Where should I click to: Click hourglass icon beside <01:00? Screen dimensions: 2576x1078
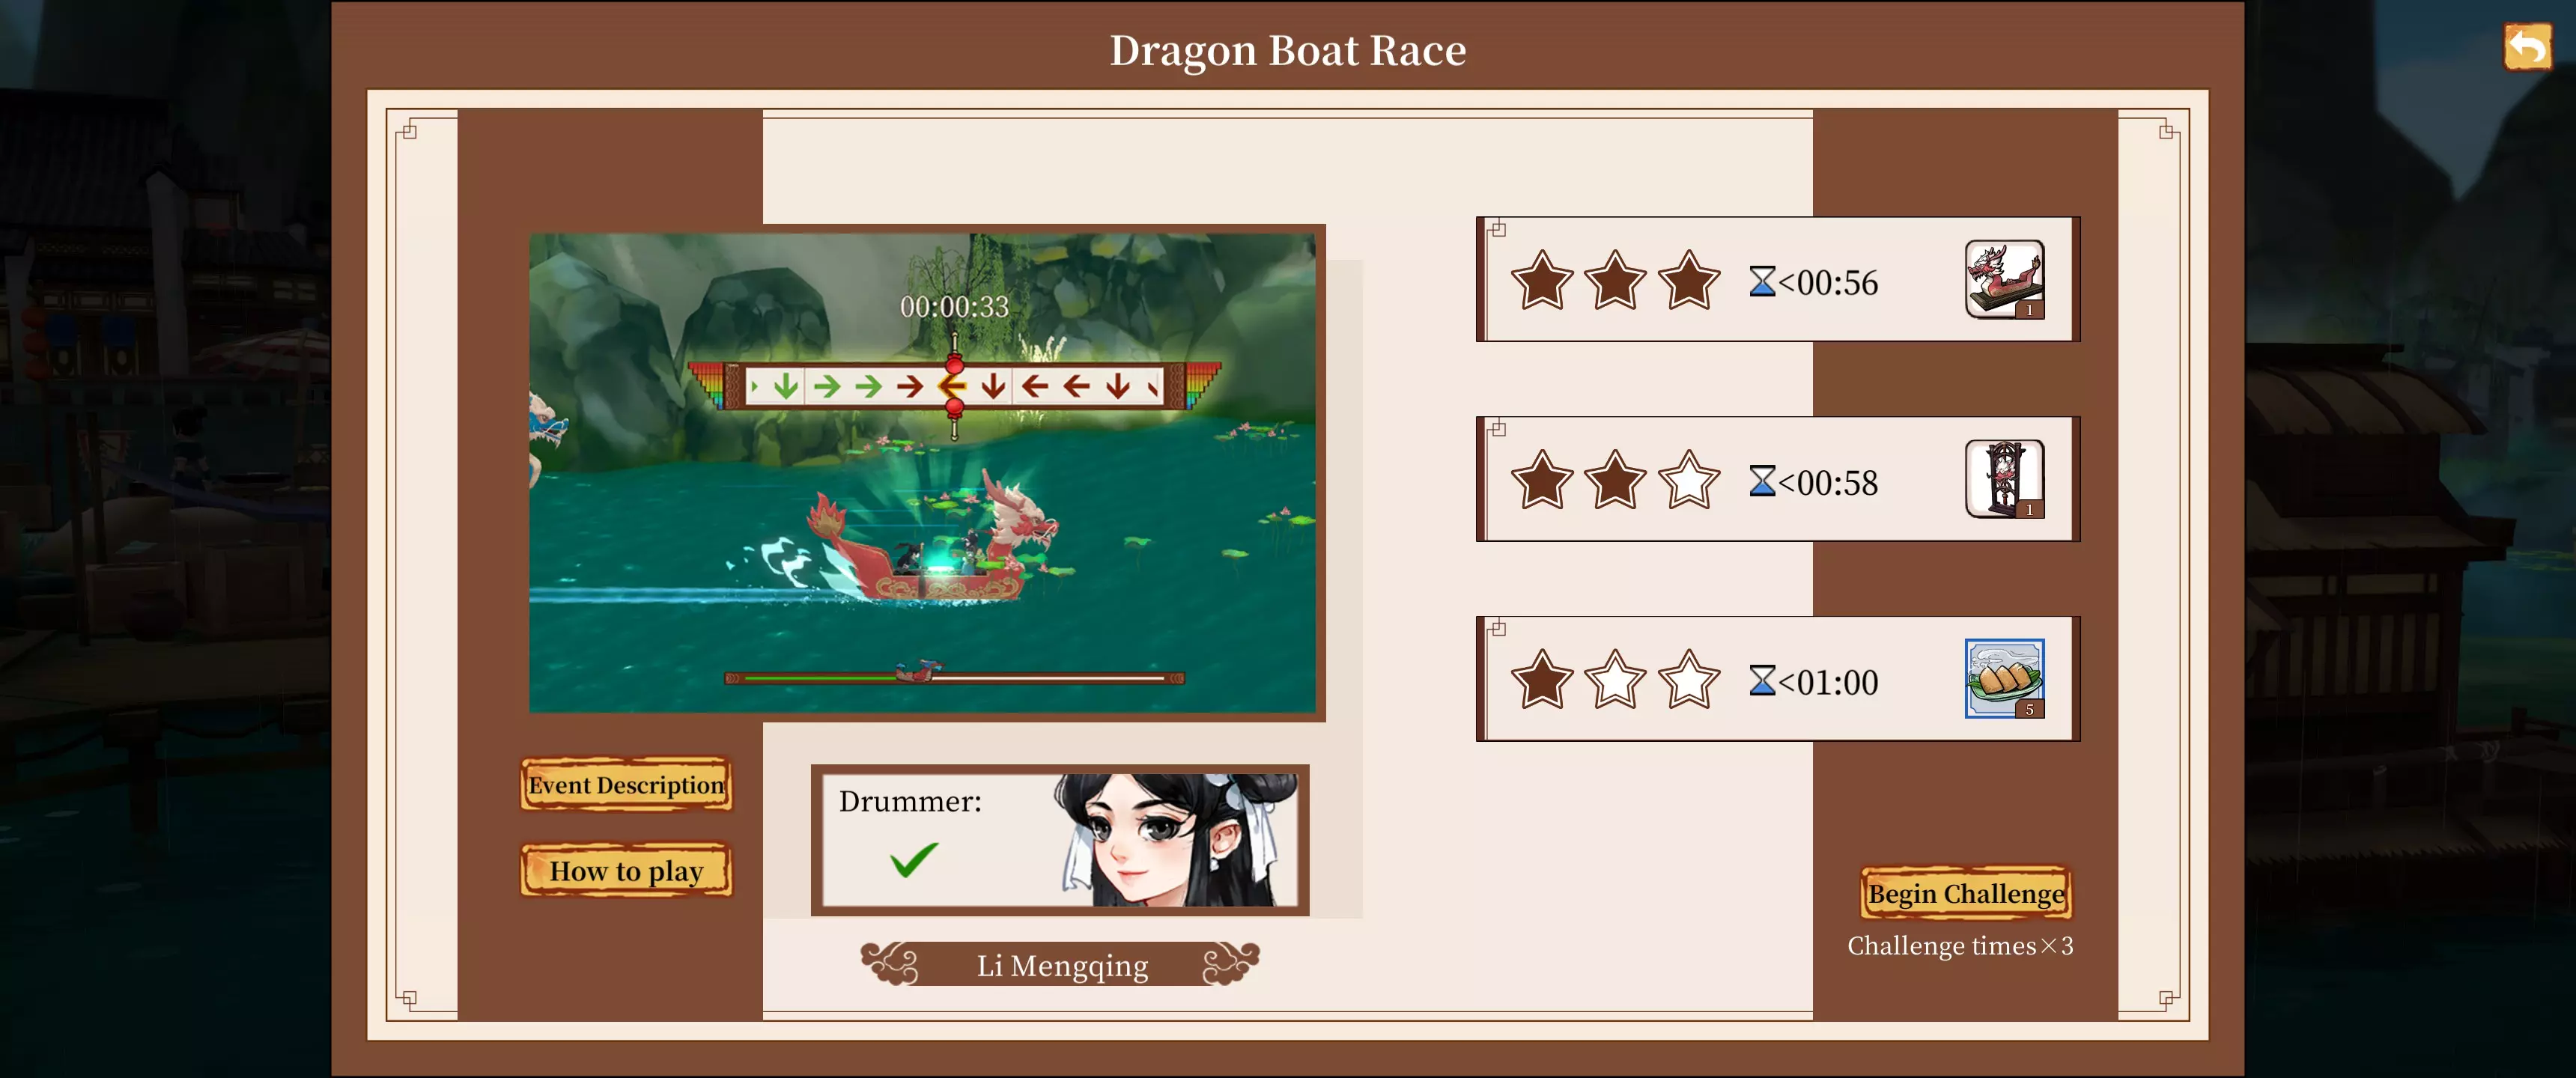click(1762, 682)
